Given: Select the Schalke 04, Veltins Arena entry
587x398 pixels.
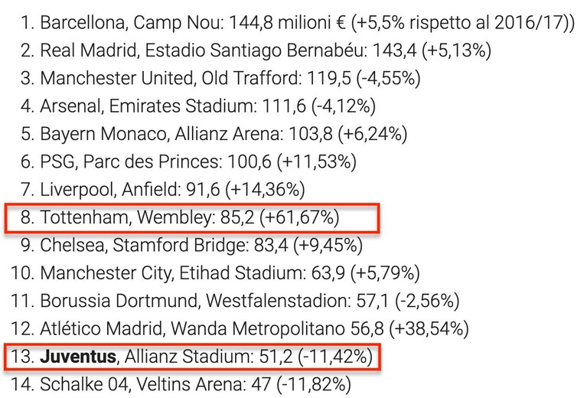Looking at the screenshot, I should click(x=181, y=384).
